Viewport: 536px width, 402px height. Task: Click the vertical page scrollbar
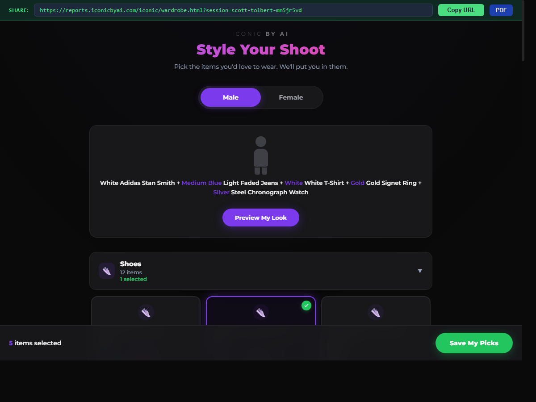click(524, 31)
